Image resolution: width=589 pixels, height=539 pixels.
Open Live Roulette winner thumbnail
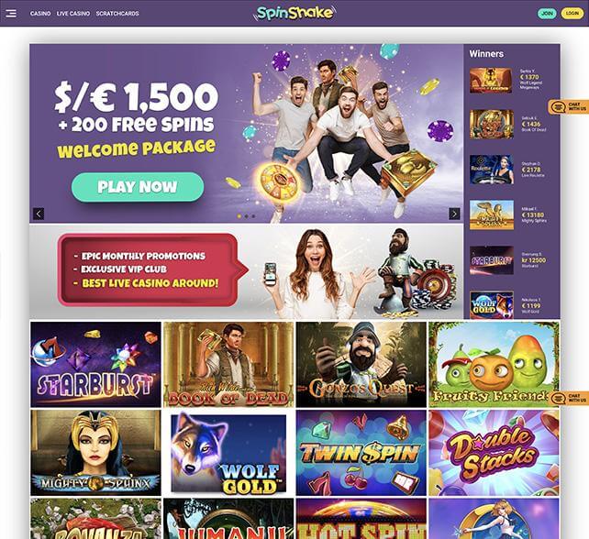(x=492, y=170)
